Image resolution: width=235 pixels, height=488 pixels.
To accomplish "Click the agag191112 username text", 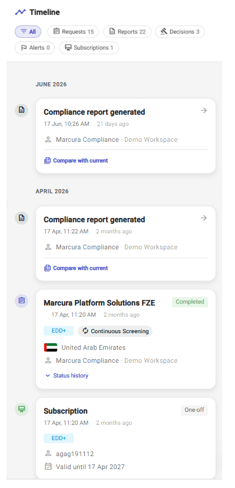I will pos(75,454).
